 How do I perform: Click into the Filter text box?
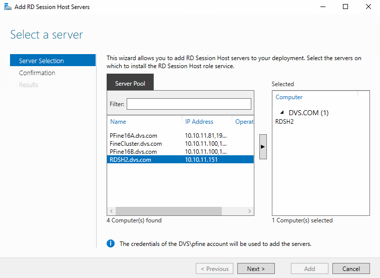(x=189, y=104)
